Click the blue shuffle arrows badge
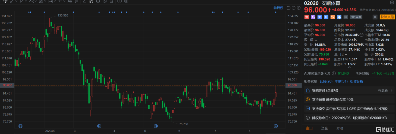Viewport: 396px width, 134px height. [x=319, y=17]
